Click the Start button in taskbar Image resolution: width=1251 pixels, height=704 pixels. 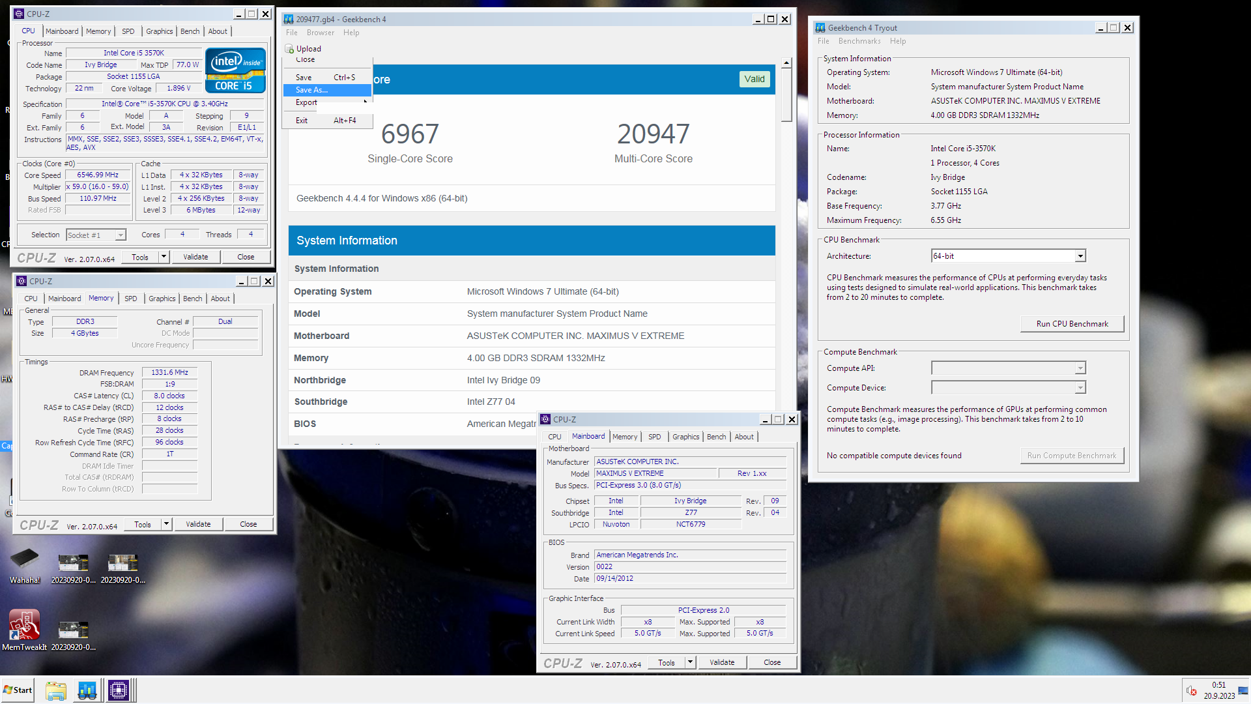click(18, 690)
